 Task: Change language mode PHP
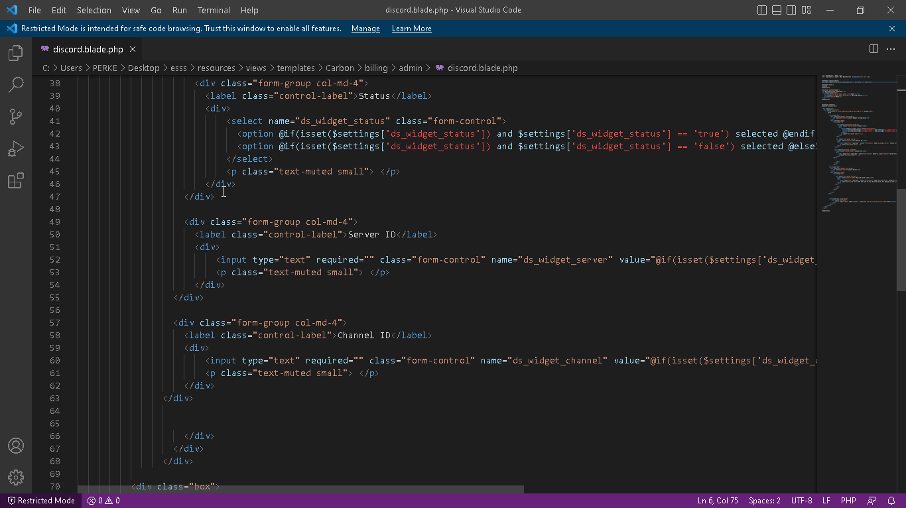pos(848,501)
